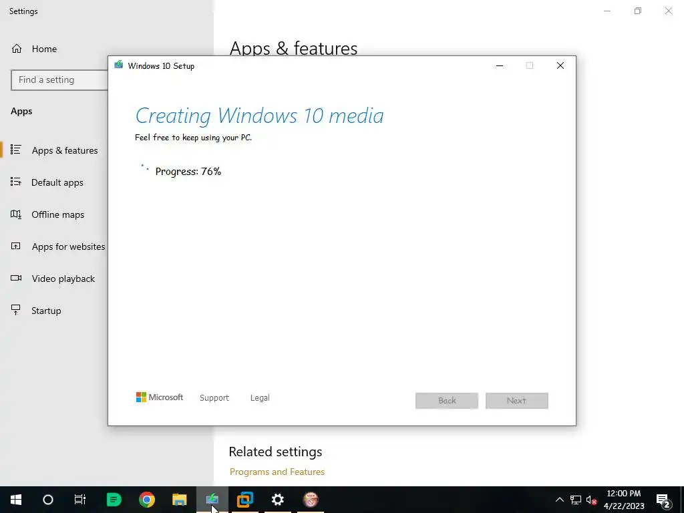Image resolution: width=684 pixels, height=513 pixels.
Task: Click the Back button in Windows 10 Setup
Action: pyautogui.click(x=447, y=401)
